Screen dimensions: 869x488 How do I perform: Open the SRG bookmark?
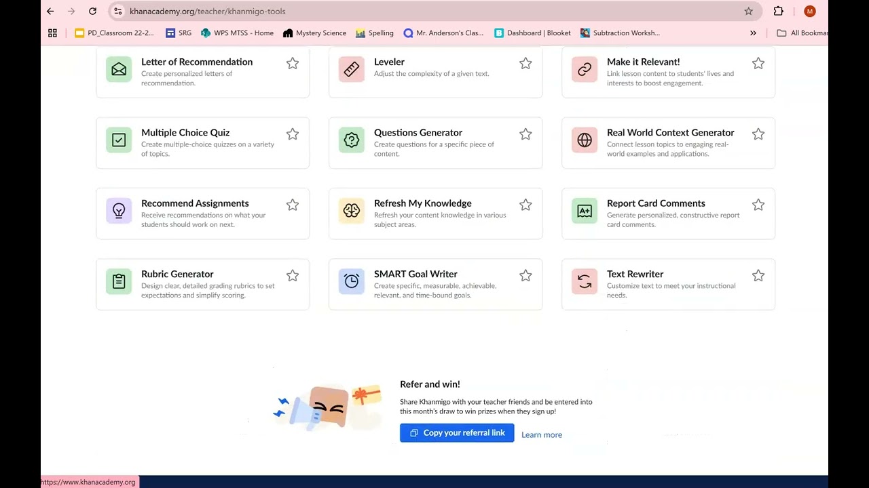pos(179,33)
